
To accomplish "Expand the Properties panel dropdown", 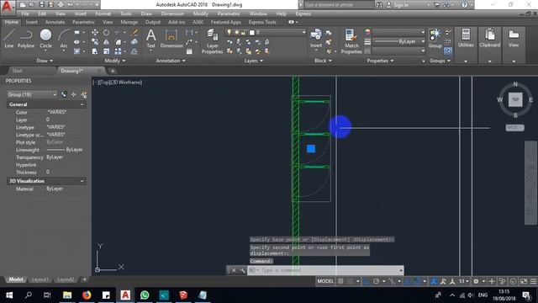I will (380, 61).
